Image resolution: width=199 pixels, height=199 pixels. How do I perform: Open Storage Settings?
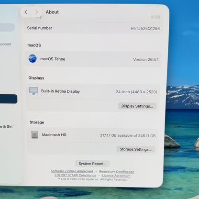pos(135,149)
